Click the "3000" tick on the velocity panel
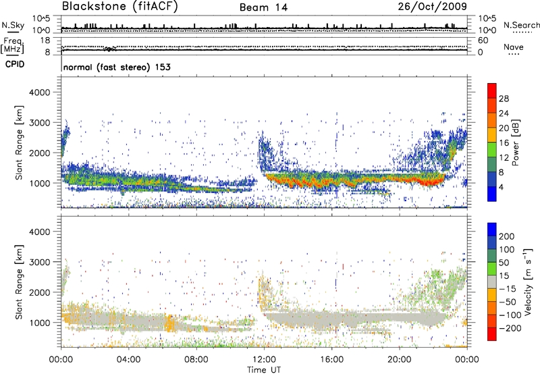This screenshot has width=540, height=374. (40, 262)
